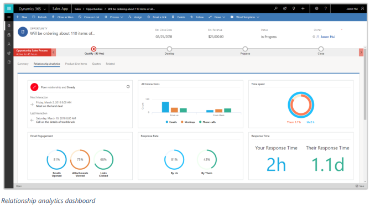Image resolution: width=375 pixels, height=219 pixels.
Task: Open the second sidebar icon below the hamburger
Action: (x=9, y=35)
